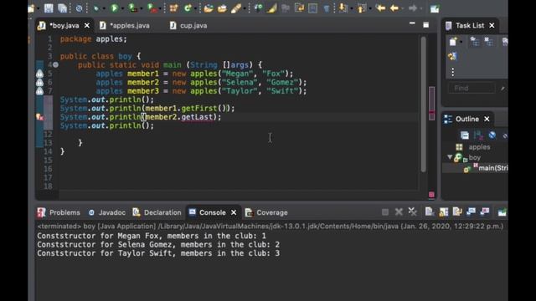Toggle Scroll Lock in Console toolbar

coord(443,212)
